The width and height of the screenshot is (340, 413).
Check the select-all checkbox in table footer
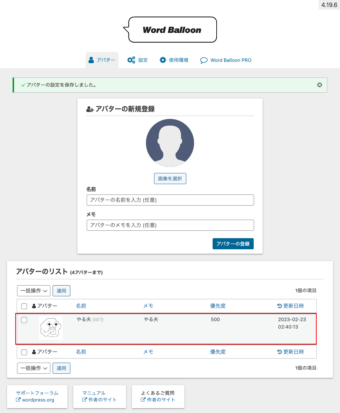[24, 352]
